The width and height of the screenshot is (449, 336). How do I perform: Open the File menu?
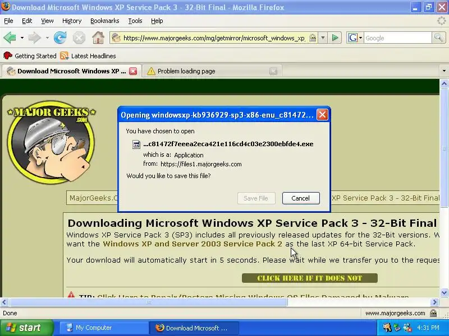[x=8, y=21]
